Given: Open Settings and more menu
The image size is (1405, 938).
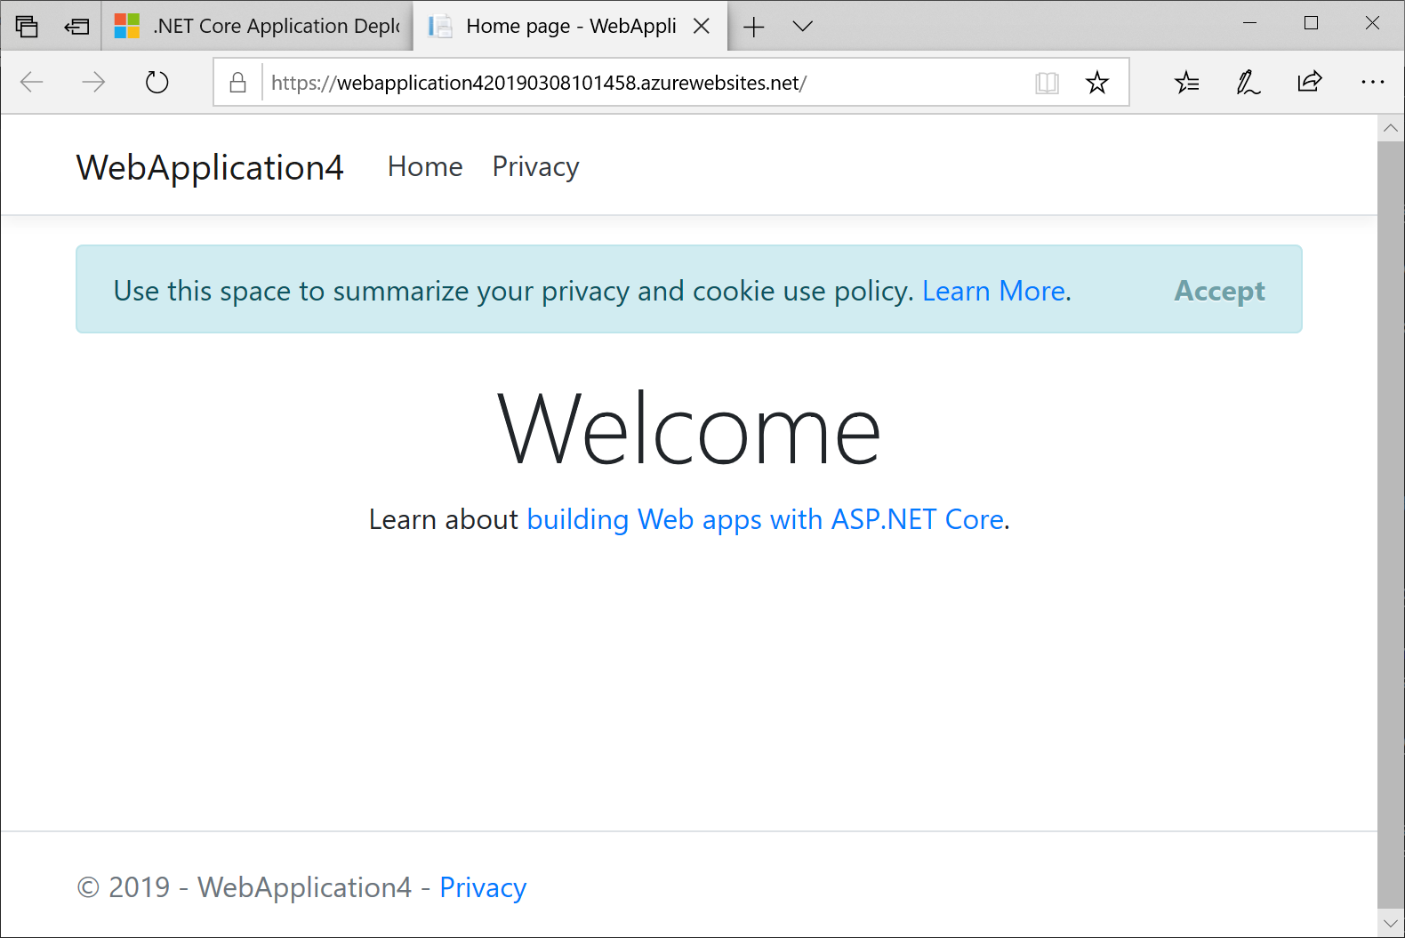Looking at the screenshot, I should click(x=1372, y=83).
